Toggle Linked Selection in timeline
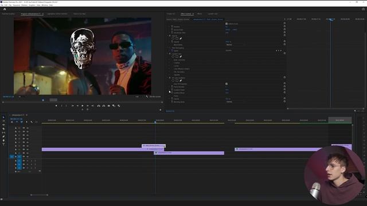Screen dimensions: 367x206 click(22, 122)
